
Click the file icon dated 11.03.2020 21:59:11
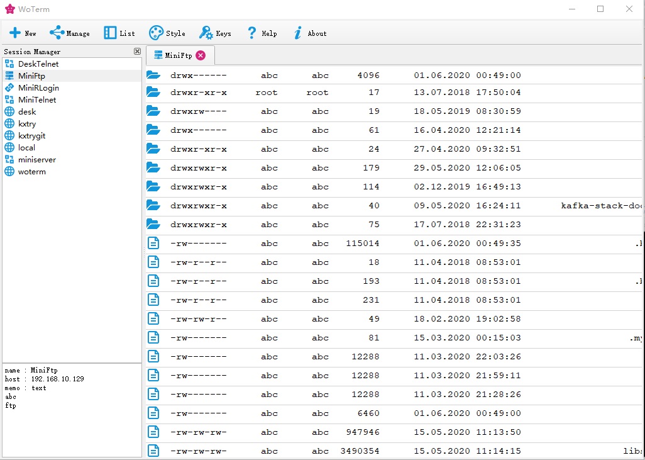pos(153,375)
